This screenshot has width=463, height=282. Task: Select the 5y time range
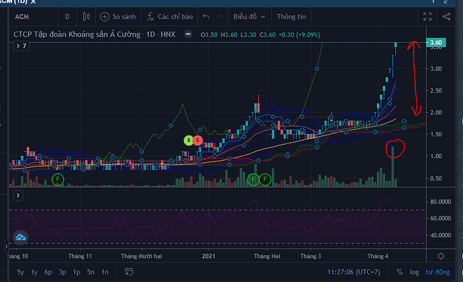click(21, 272)
